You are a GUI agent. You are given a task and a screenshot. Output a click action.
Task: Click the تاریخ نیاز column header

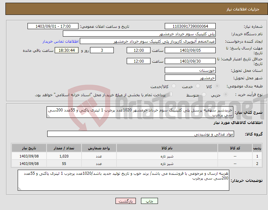point(29,148)
